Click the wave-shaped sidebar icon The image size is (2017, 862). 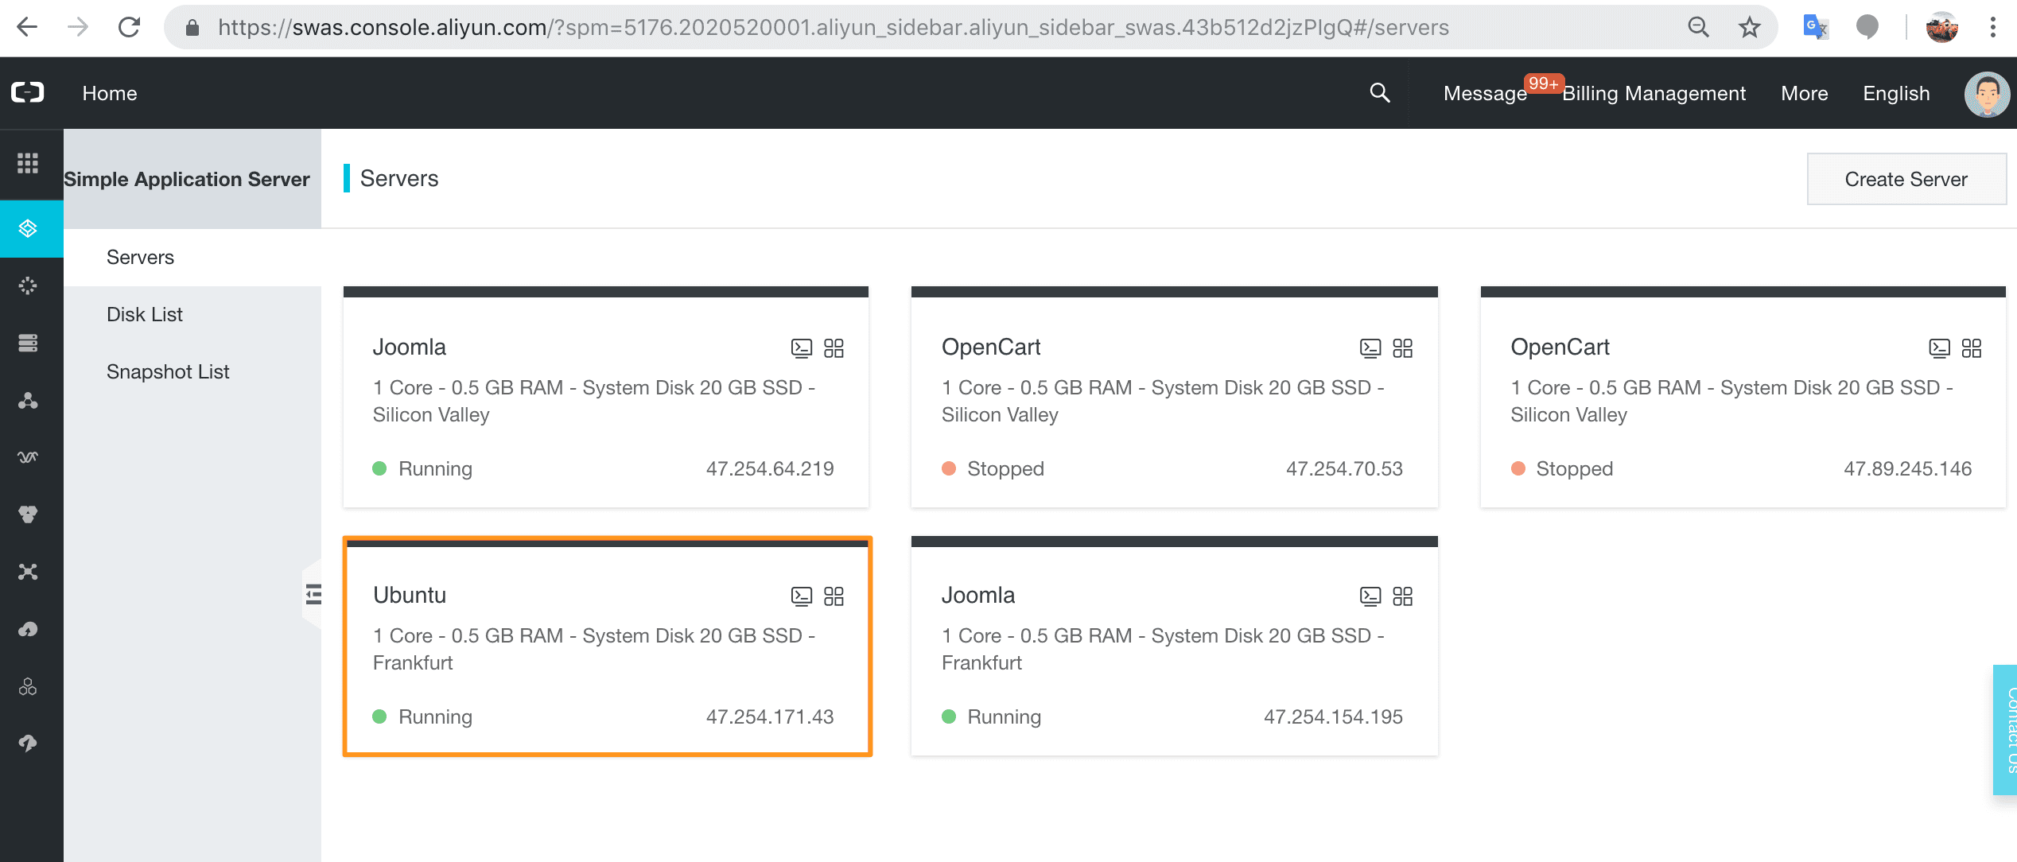[x=28, y=457]
